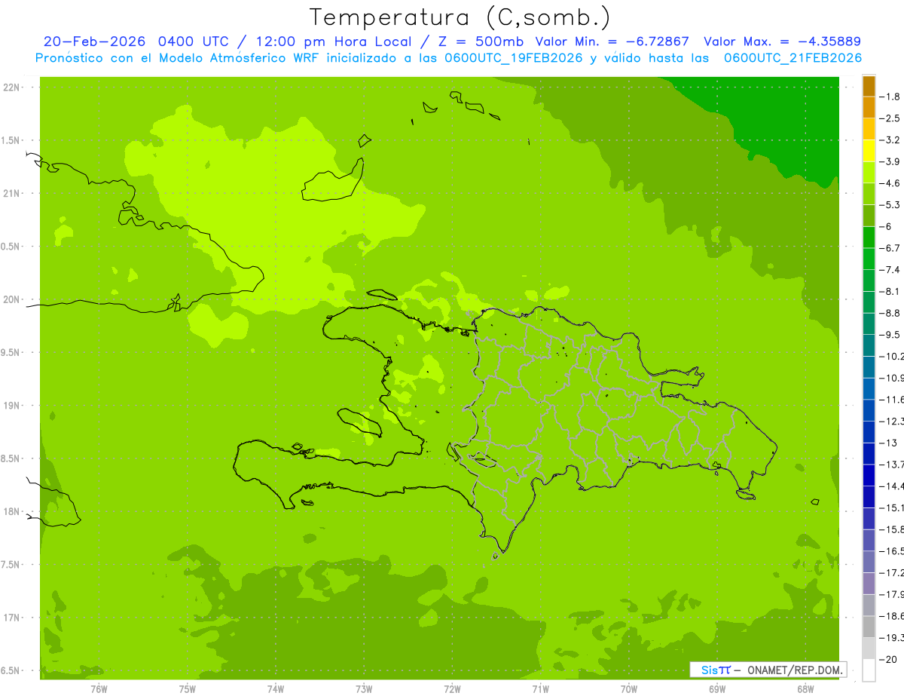Click the 72W longitude label
The width and height of the screenshot is (904, 699).
(452, 689)
